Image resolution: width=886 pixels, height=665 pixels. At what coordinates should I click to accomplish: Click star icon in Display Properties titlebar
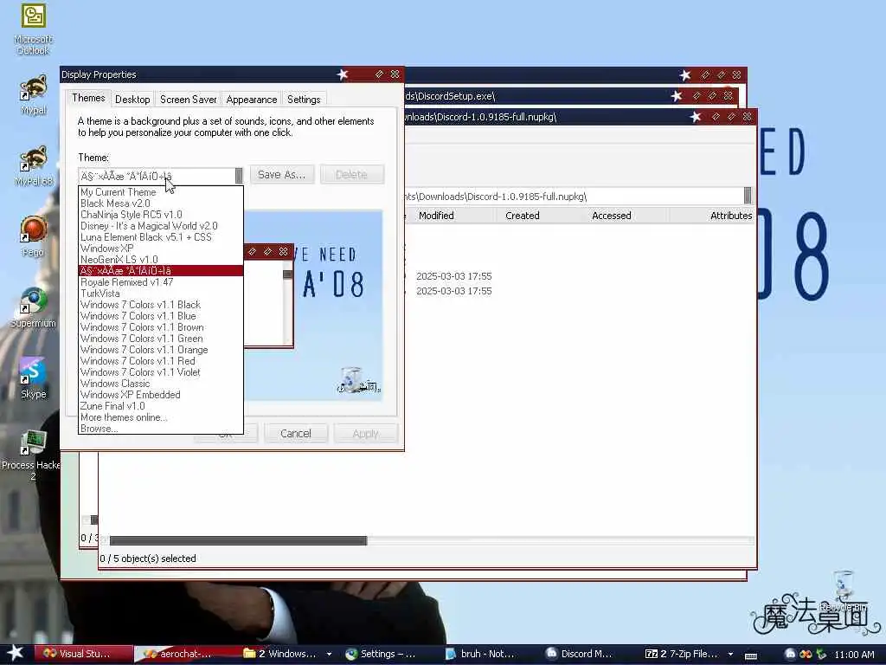click(343, 74)
